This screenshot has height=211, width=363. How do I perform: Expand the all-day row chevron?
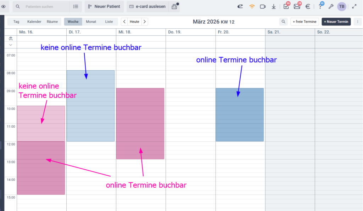click(x=11, y=45)
